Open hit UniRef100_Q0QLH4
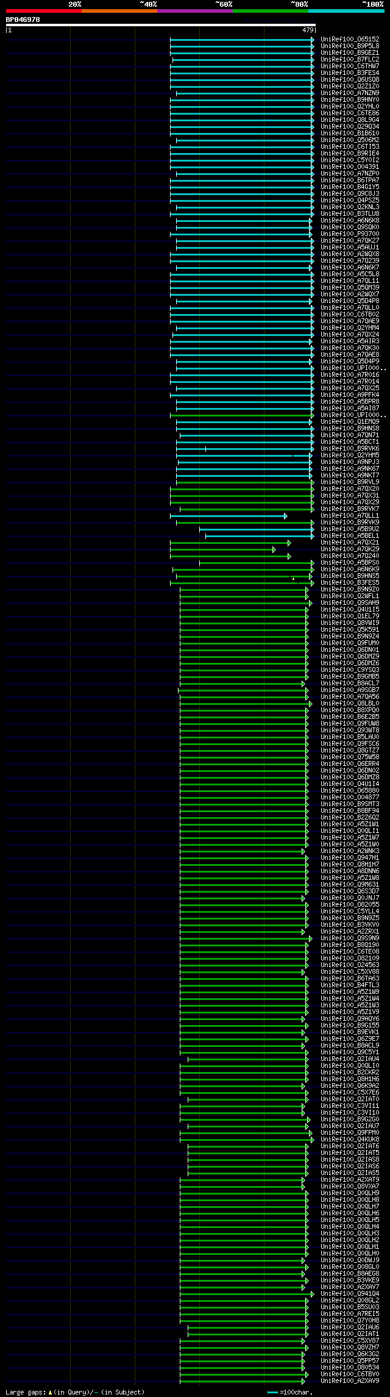Image resolution: width=390 pixels, height=1397 pixels. [350, 1227]
